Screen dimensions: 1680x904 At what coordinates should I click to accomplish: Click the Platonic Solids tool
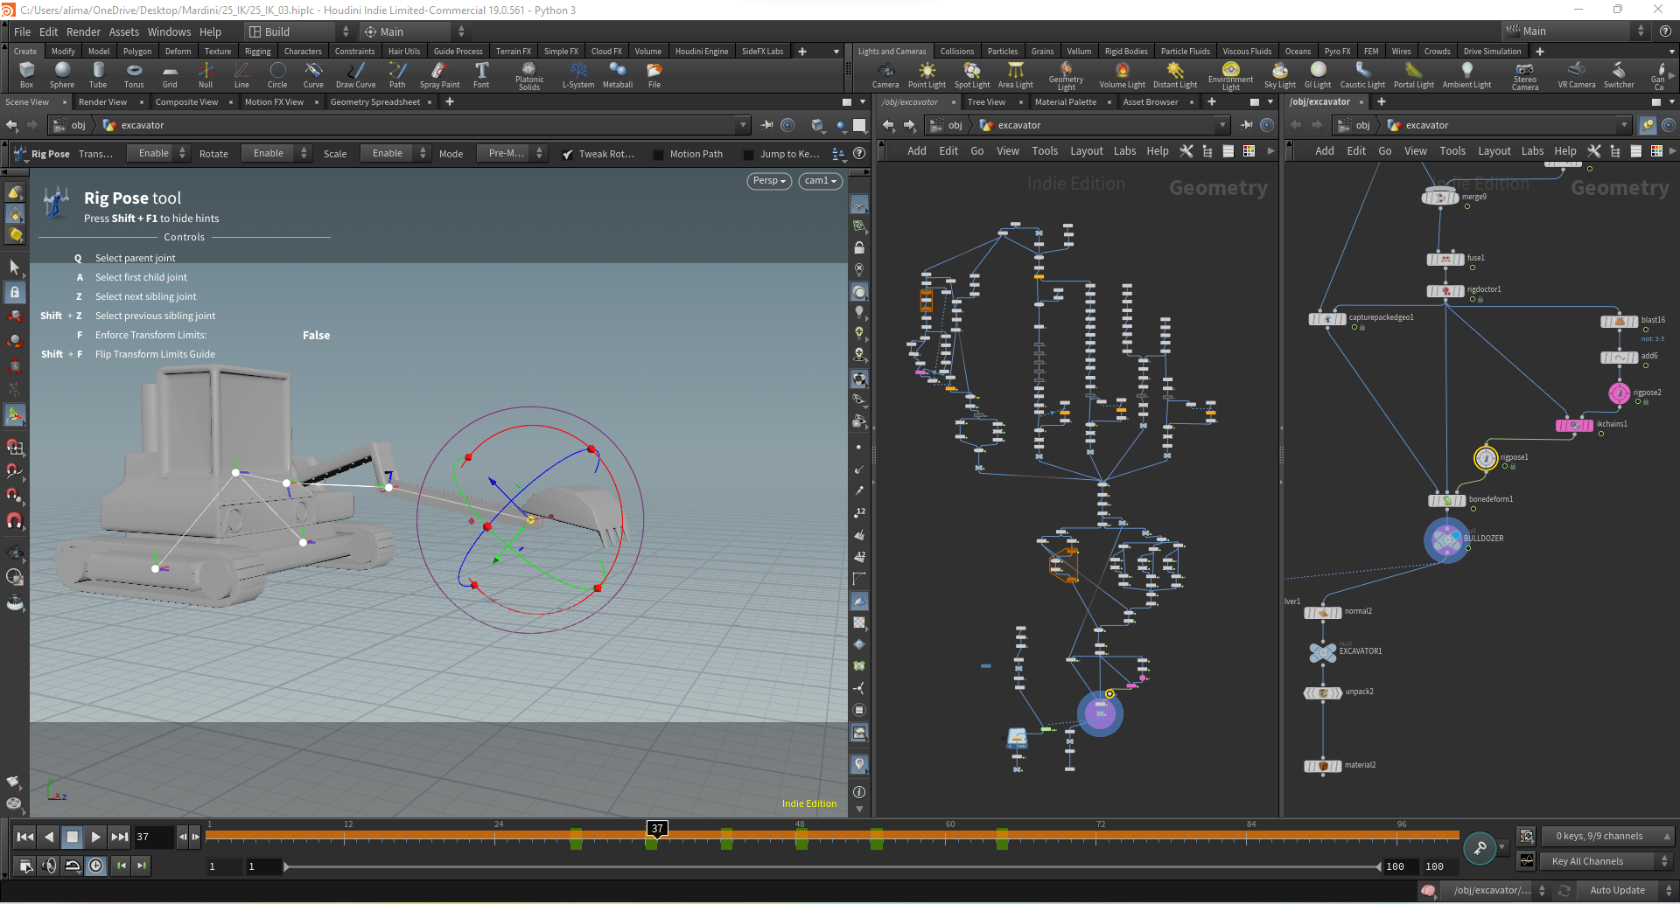529,76
